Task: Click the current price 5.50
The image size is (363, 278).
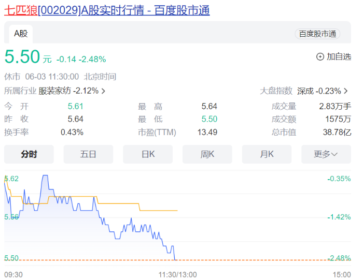Action: (x=22, y=56)
